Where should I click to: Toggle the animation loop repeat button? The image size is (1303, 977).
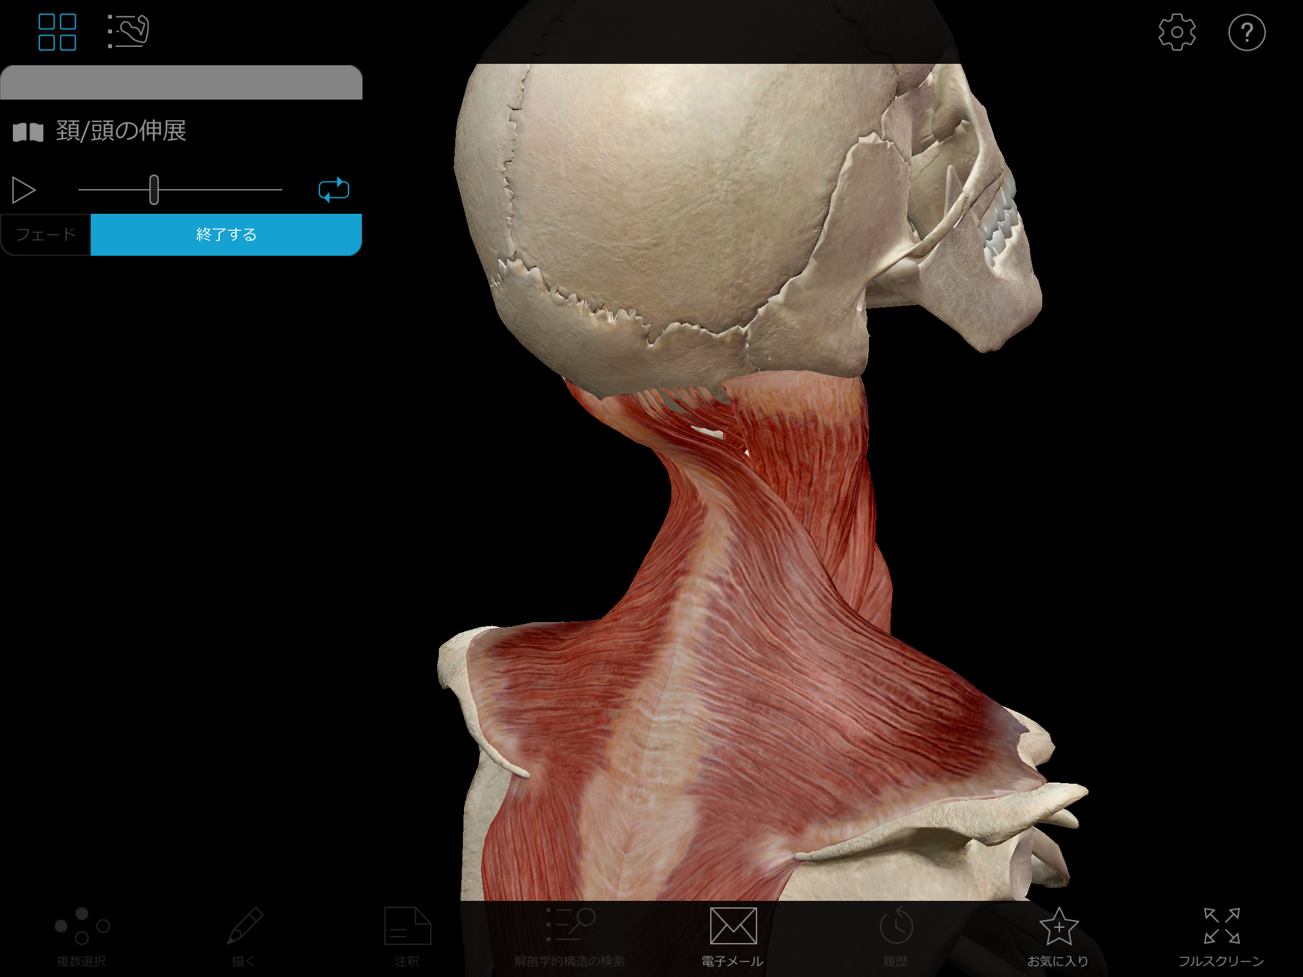(x=333, y=190)
